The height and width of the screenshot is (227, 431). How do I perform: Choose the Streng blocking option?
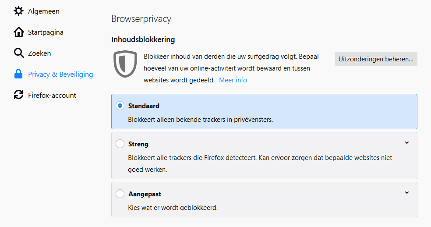pos(120,144)
